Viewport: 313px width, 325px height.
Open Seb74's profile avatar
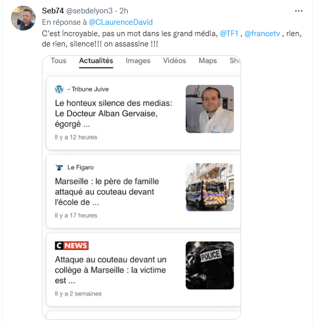point(23,18)
